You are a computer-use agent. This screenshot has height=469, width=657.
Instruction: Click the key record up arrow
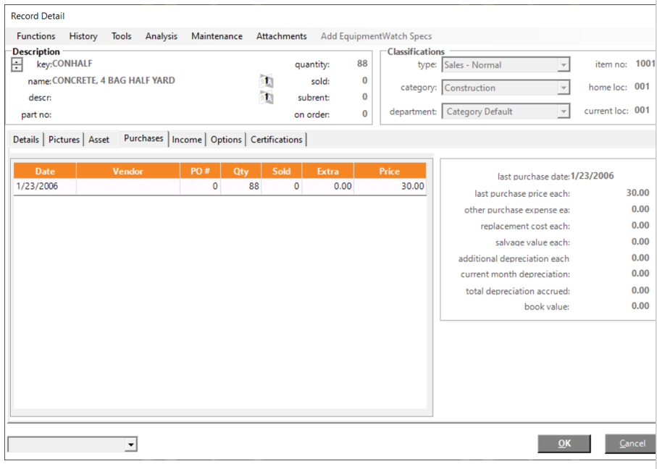pyautogui.click(x=17, y=61)
